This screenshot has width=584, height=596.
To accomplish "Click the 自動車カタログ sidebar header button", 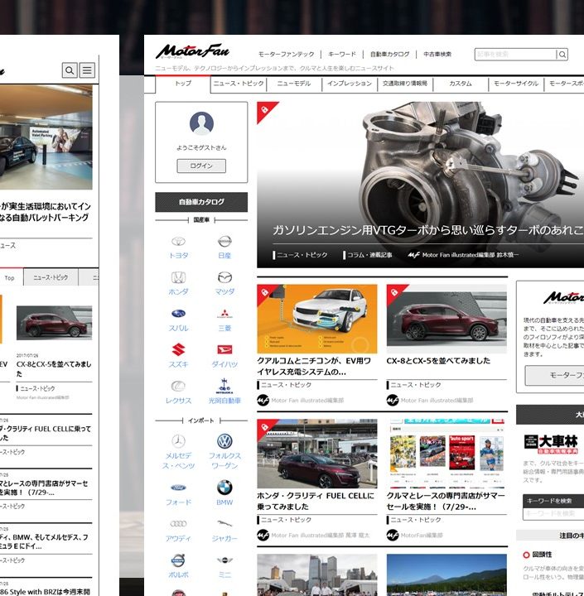I will pos(201,202).
